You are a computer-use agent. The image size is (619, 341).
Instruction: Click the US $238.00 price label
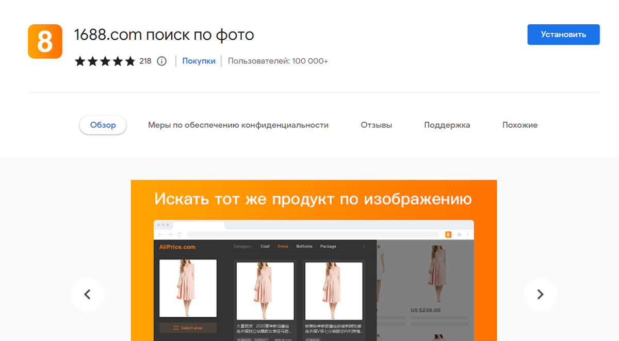point(426,311)
